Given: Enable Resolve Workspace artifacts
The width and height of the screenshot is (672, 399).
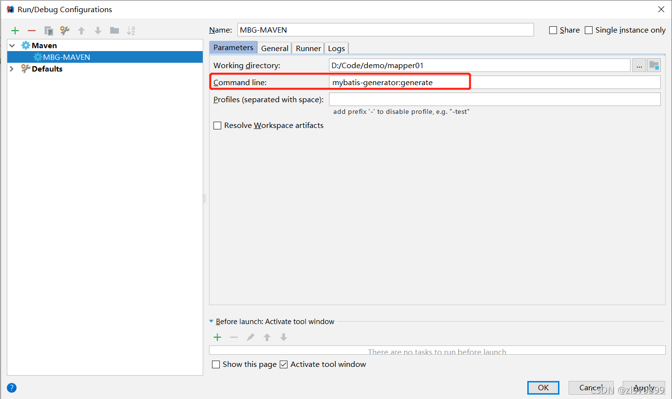Looking at the screenshot, I should tap(217, 125).
